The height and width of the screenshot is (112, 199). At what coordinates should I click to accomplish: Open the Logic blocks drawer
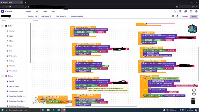[x=16, y=36]
